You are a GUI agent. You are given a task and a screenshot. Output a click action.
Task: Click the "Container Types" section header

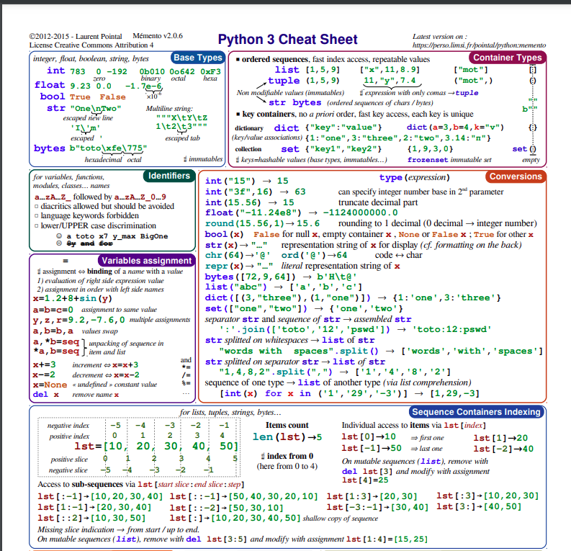pos(507,58)
